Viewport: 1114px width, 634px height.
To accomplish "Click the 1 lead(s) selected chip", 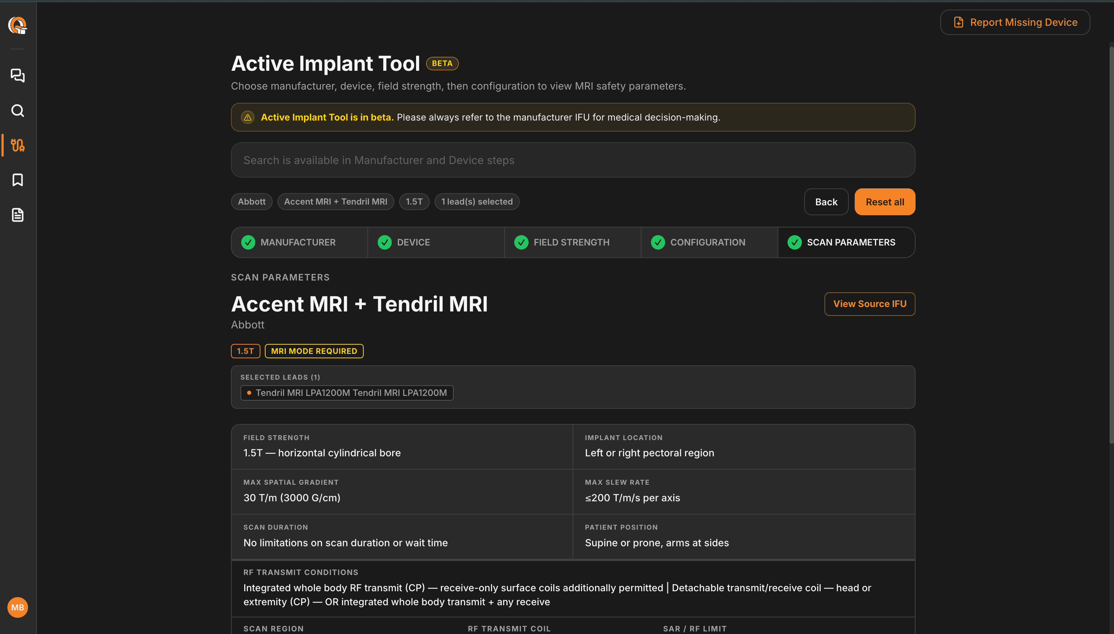I will 477,202.
